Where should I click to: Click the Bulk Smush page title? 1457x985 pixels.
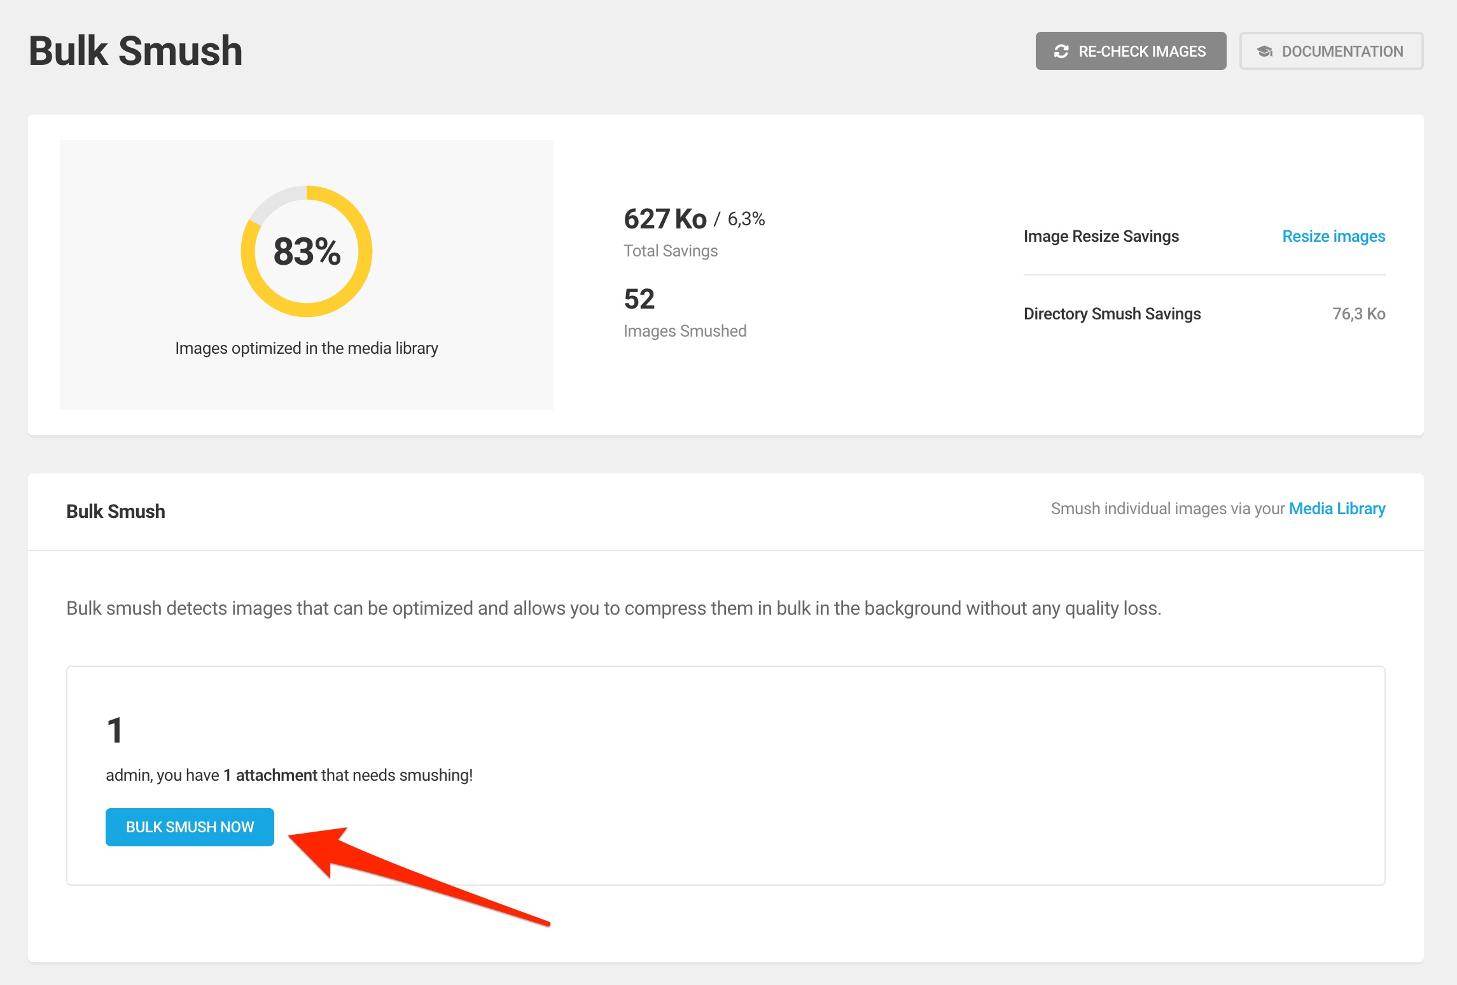pos(136,51)
